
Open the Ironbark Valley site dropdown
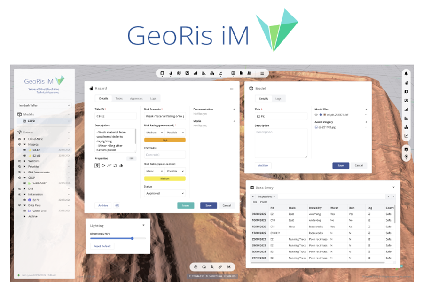click(x=45, y=105)
